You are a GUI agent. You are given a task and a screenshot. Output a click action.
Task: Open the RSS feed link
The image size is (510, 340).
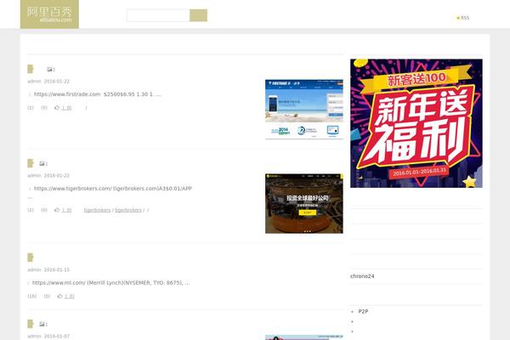tap(463, 18)
